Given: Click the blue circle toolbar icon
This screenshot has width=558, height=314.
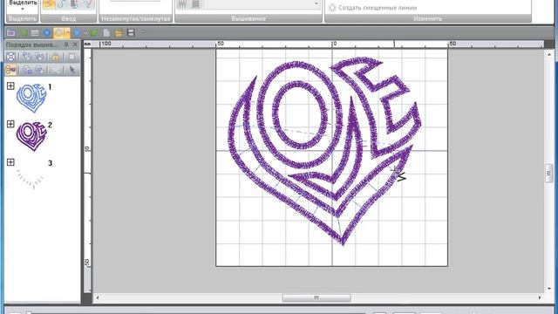Looking at the screenshot, I should [x=46, y=33].
